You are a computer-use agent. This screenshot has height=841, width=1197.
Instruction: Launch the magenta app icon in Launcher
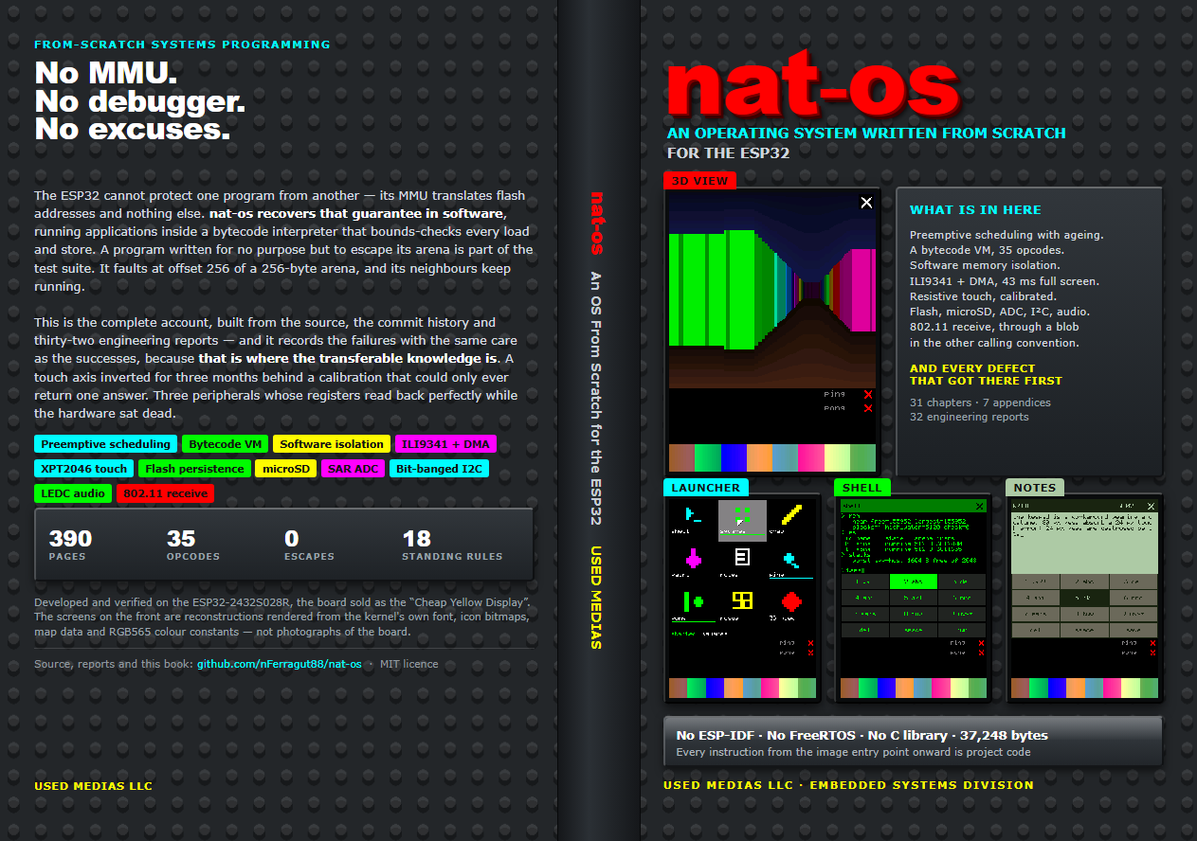pos(694,559)
